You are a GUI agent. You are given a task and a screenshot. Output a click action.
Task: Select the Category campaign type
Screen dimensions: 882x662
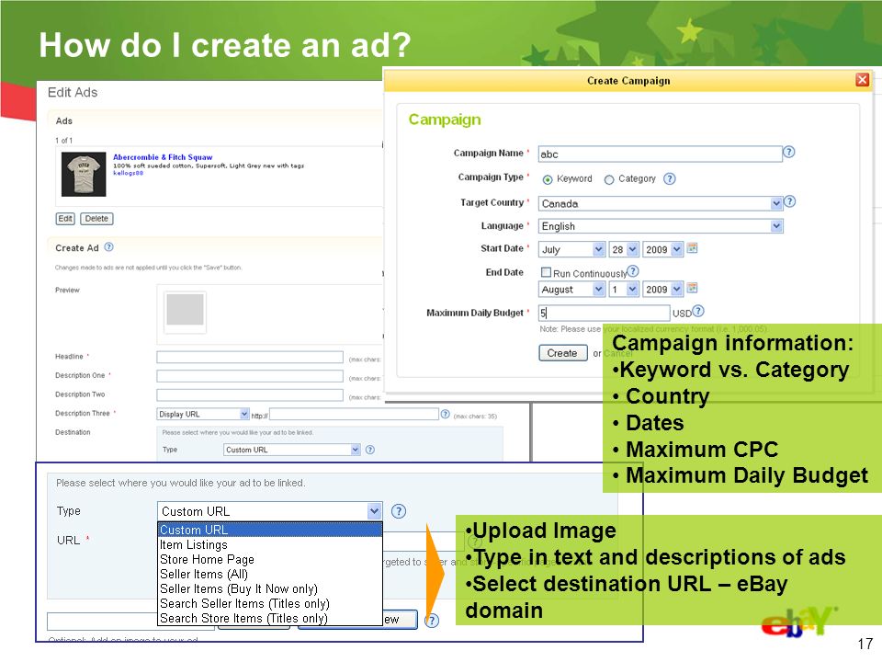coord(608,179)
